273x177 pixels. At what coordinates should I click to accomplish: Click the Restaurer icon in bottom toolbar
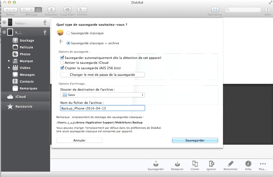(x=177, y=164)
